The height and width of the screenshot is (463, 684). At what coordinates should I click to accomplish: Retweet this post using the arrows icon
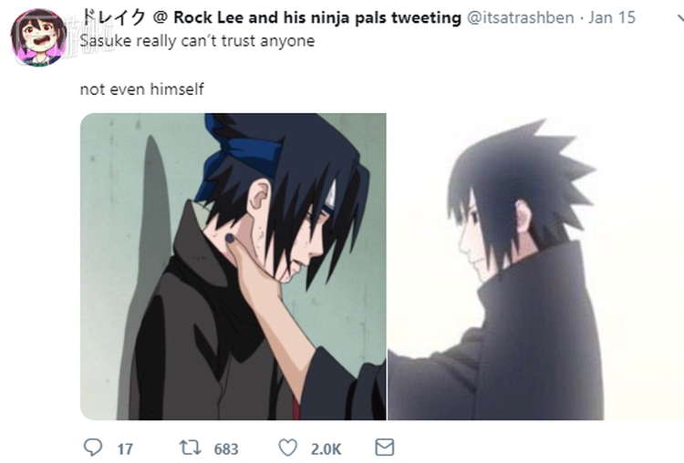[191, 448]
